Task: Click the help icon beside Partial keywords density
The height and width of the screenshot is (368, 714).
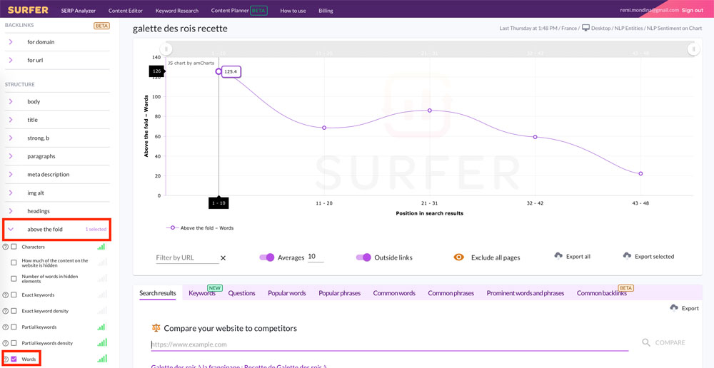Action: (x=6, y=343)
